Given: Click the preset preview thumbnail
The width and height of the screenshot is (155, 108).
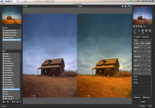Looking at the screenshot, I should coord(12,15).
